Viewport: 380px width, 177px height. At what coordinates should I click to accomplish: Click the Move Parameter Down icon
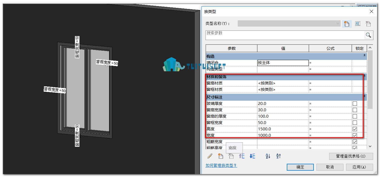click(252, 156)
